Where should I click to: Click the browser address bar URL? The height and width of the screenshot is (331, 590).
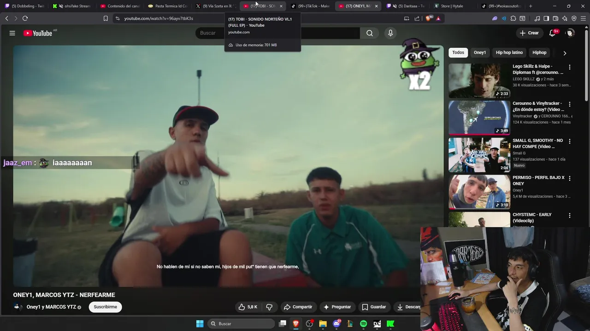tap(159, 18)
